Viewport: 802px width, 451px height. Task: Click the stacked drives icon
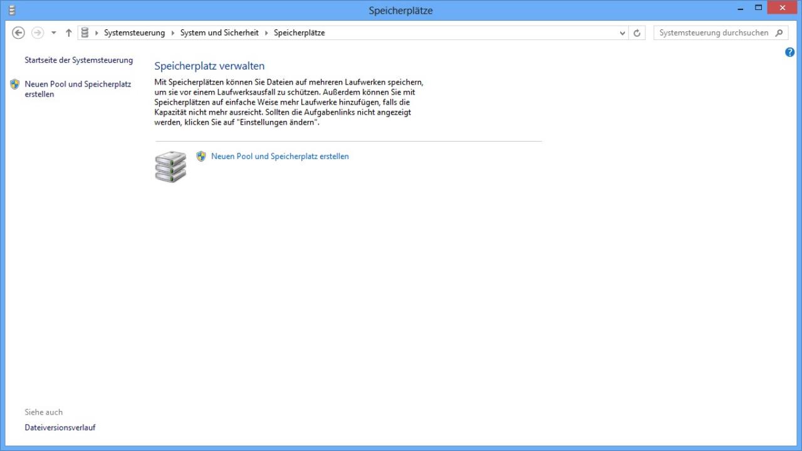(x=170, y=167)
